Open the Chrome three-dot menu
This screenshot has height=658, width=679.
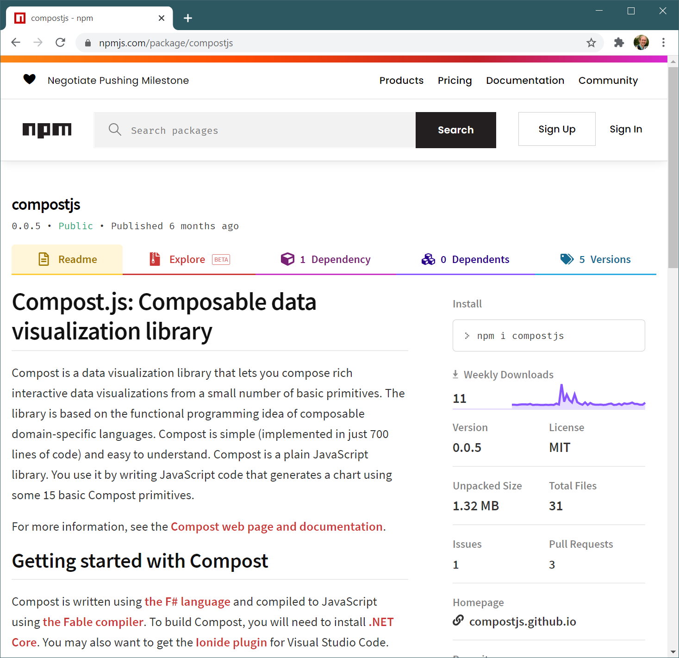663,43
